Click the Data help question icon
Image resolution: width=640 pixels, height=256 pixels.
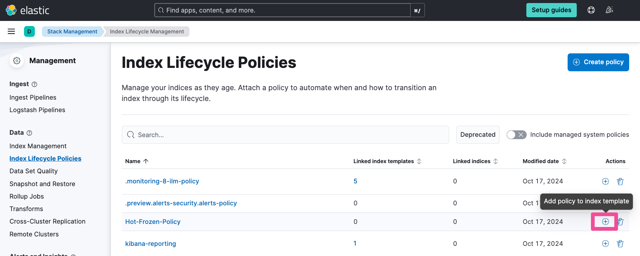pyautogui.click(x=29, y=133)
